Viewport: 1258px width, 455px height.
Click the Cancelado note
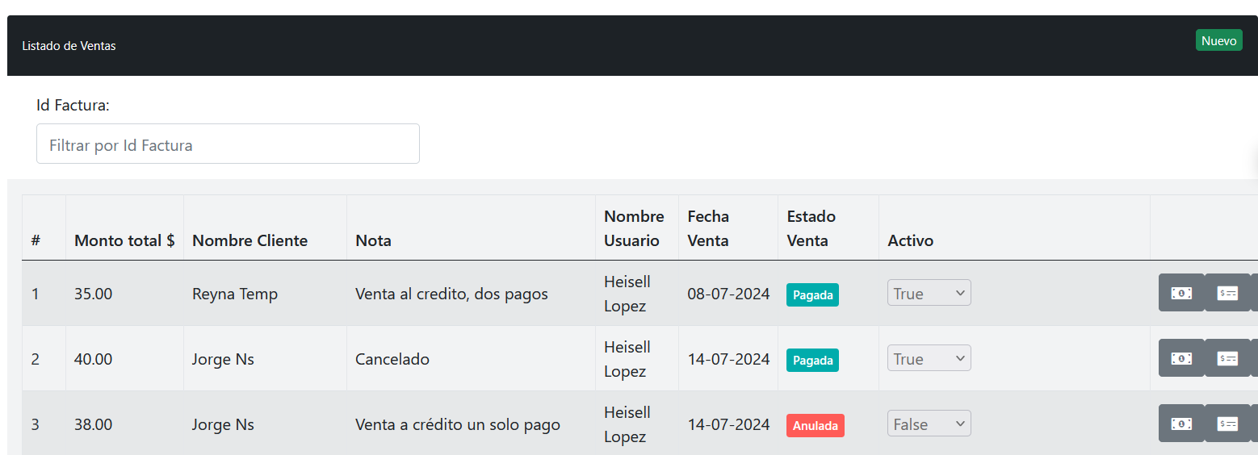click(392, 359)
